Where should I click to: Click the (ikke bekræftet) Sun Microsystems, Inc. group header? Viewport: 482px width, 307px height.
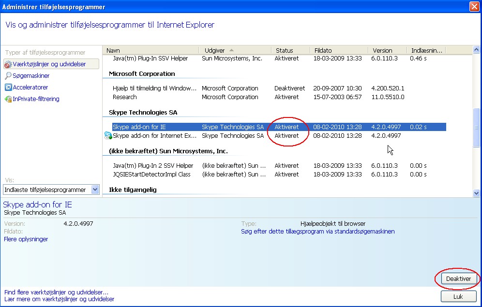pos(168,151)
